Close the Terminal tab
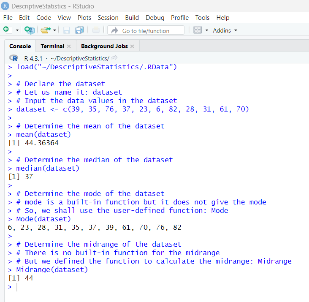The height and width of the screenshot is (302, 309). 69,46
